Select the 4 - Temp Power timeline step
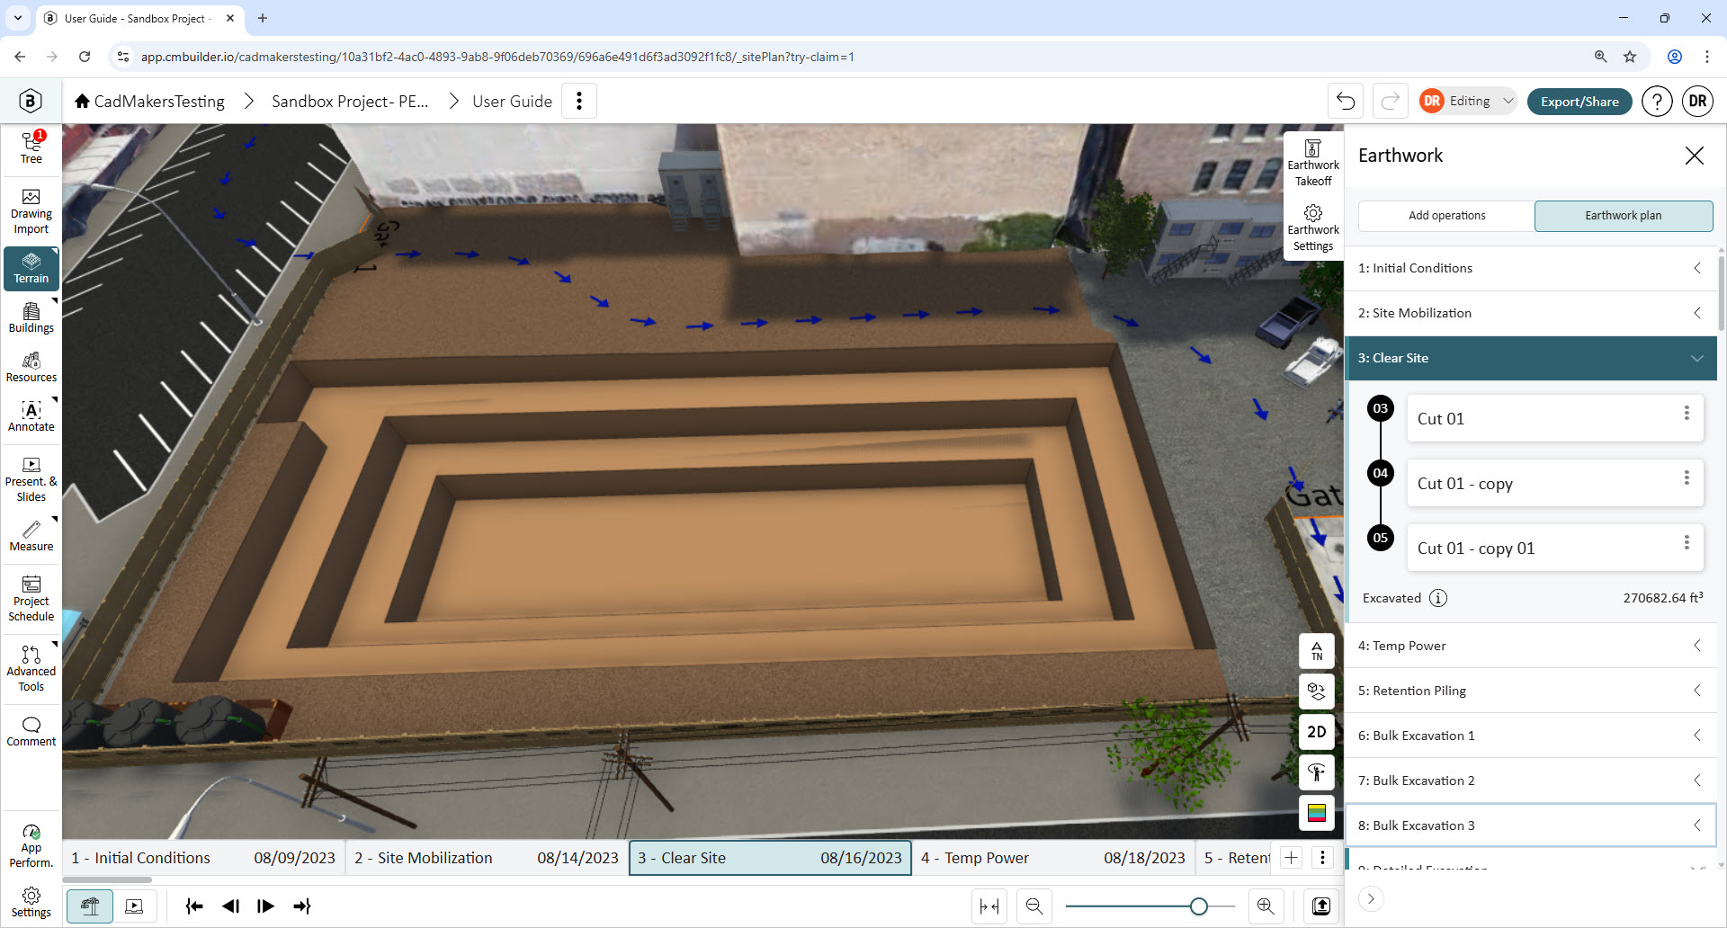1727x928 pixels. [x=1053, y=858]
